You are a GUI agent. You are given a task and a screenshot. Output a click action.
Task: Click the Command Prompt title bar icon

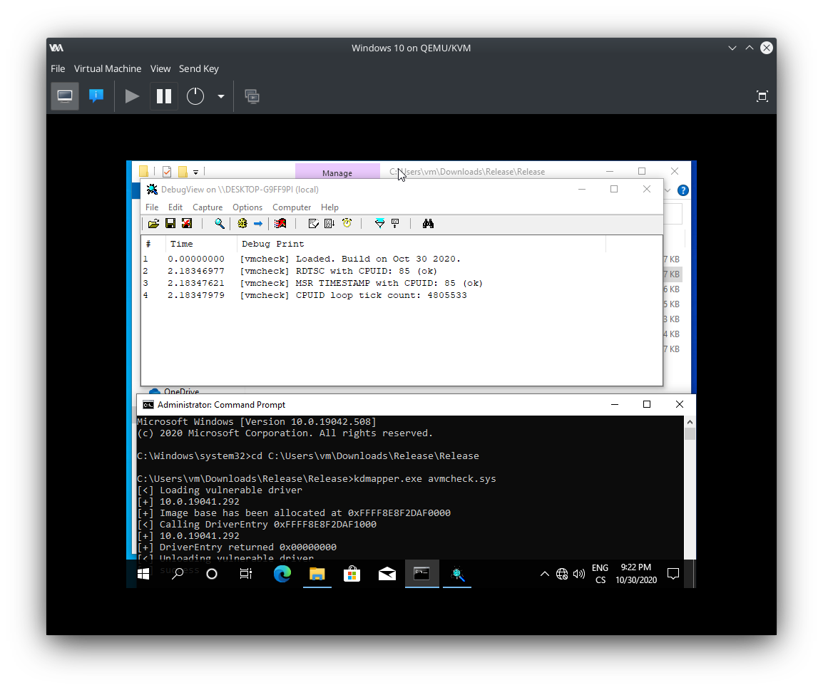pos(148,405)
